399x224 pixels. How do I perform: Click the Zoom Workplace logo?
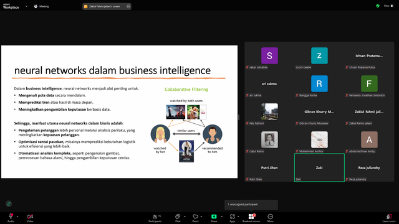[x=11, y=6]
